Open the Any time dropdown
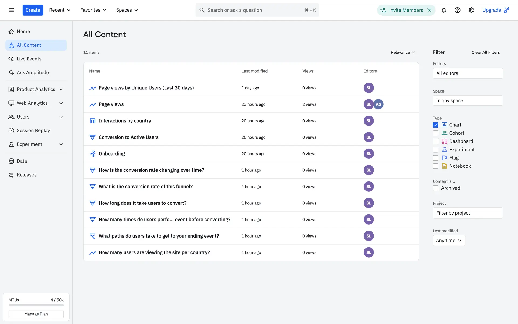This screenshot has height=324, width=518. click(449, 241)
